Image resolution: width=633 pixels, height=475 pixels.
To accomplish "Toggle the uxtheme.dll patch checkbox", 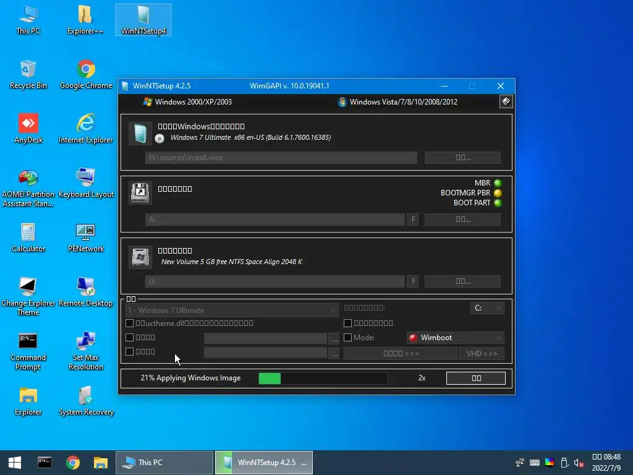I will [130, 323].
